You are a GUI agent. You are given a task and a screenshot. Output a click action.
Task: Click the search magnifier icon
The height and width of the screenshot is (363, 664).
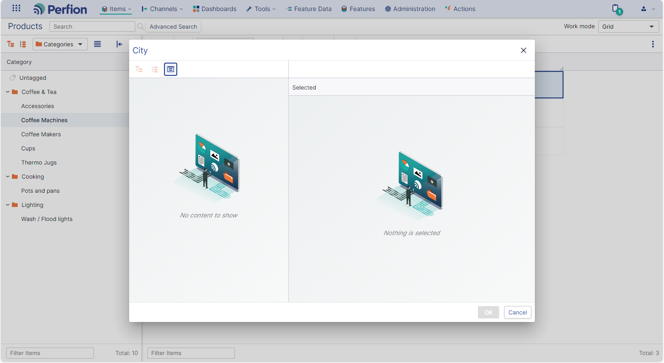click(x=141, y=26)
